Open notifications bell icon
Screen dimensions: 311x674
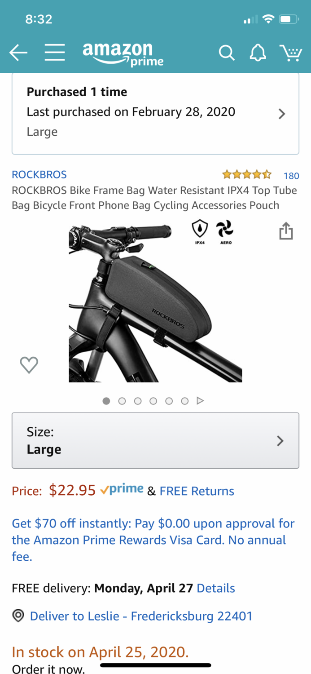(258, 53)
